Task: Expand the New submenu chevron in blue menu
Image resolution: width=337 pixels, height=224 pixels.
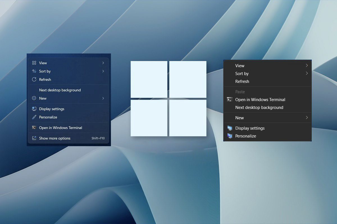Action: pyautogui.click(x=103, y=98)
